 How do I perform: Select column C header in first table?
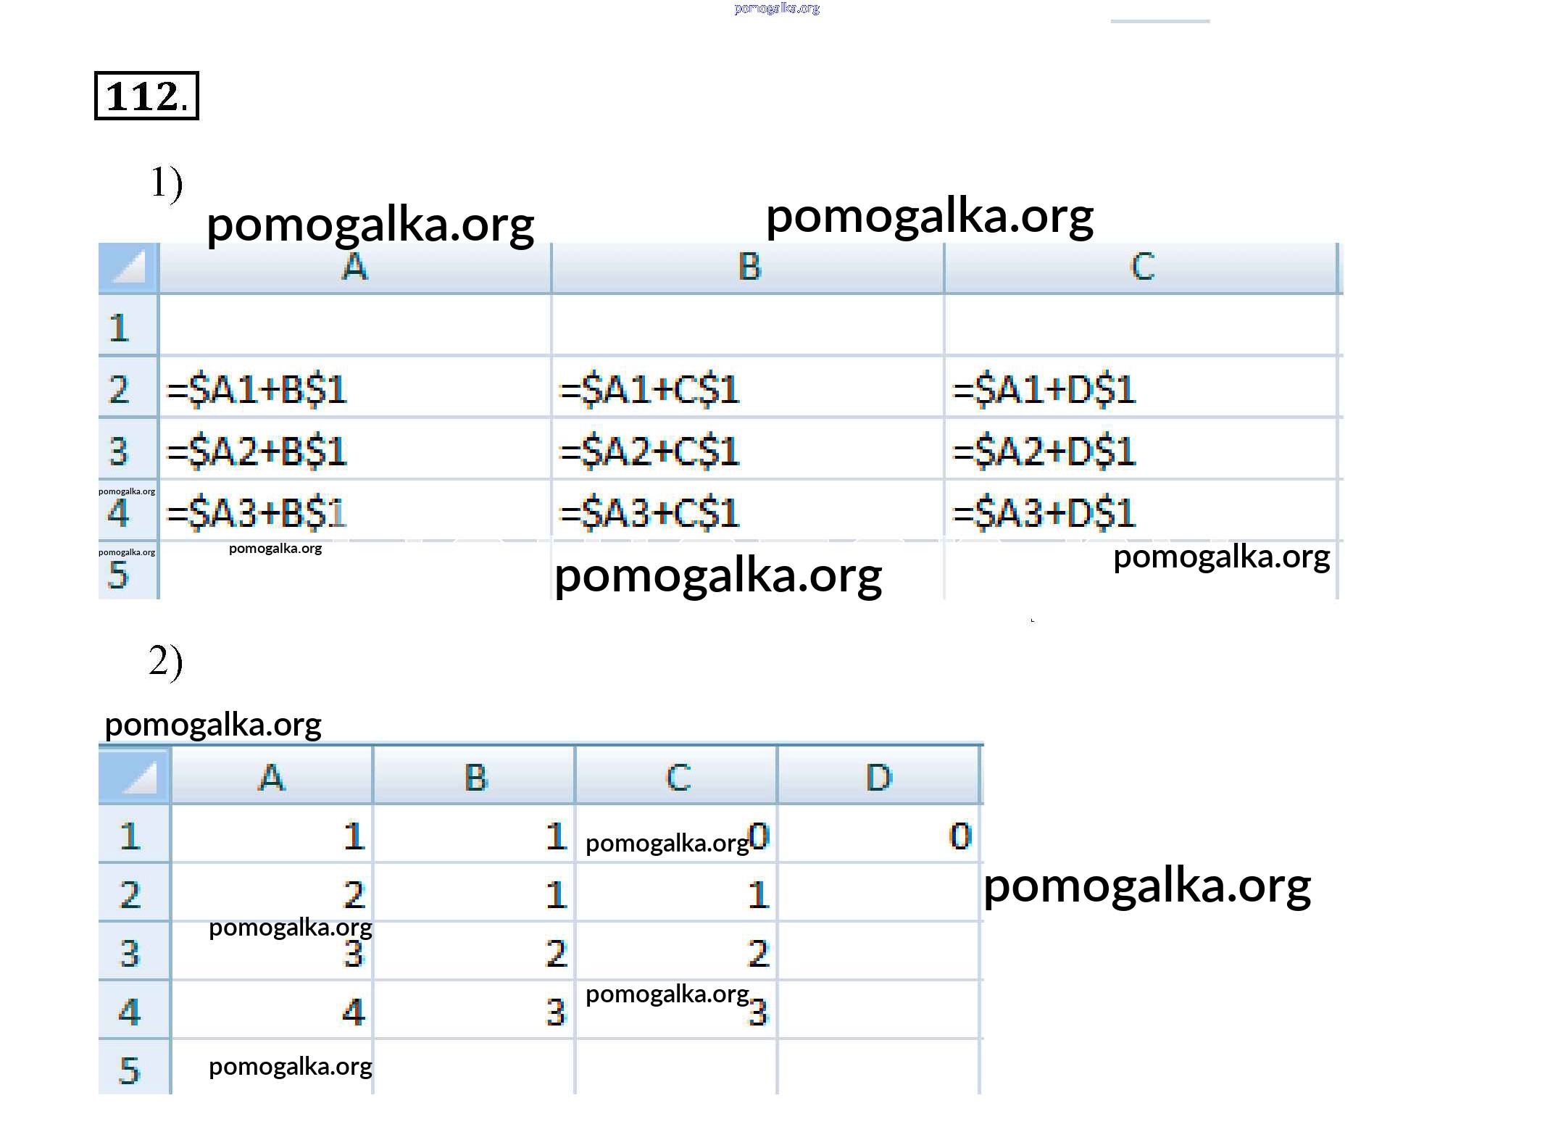pos(1141,267)
